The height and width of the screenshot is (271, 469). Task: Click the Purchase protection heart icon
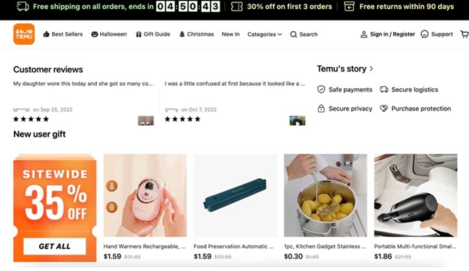pyautogui.click(x=384, y=109)
